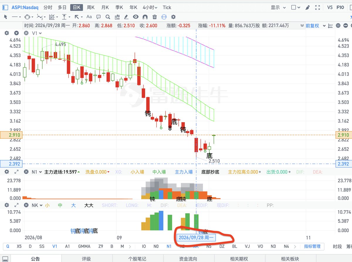The image size is (352, 262).
Task: Close the NK indicator panel
Action: pos(26,205)
